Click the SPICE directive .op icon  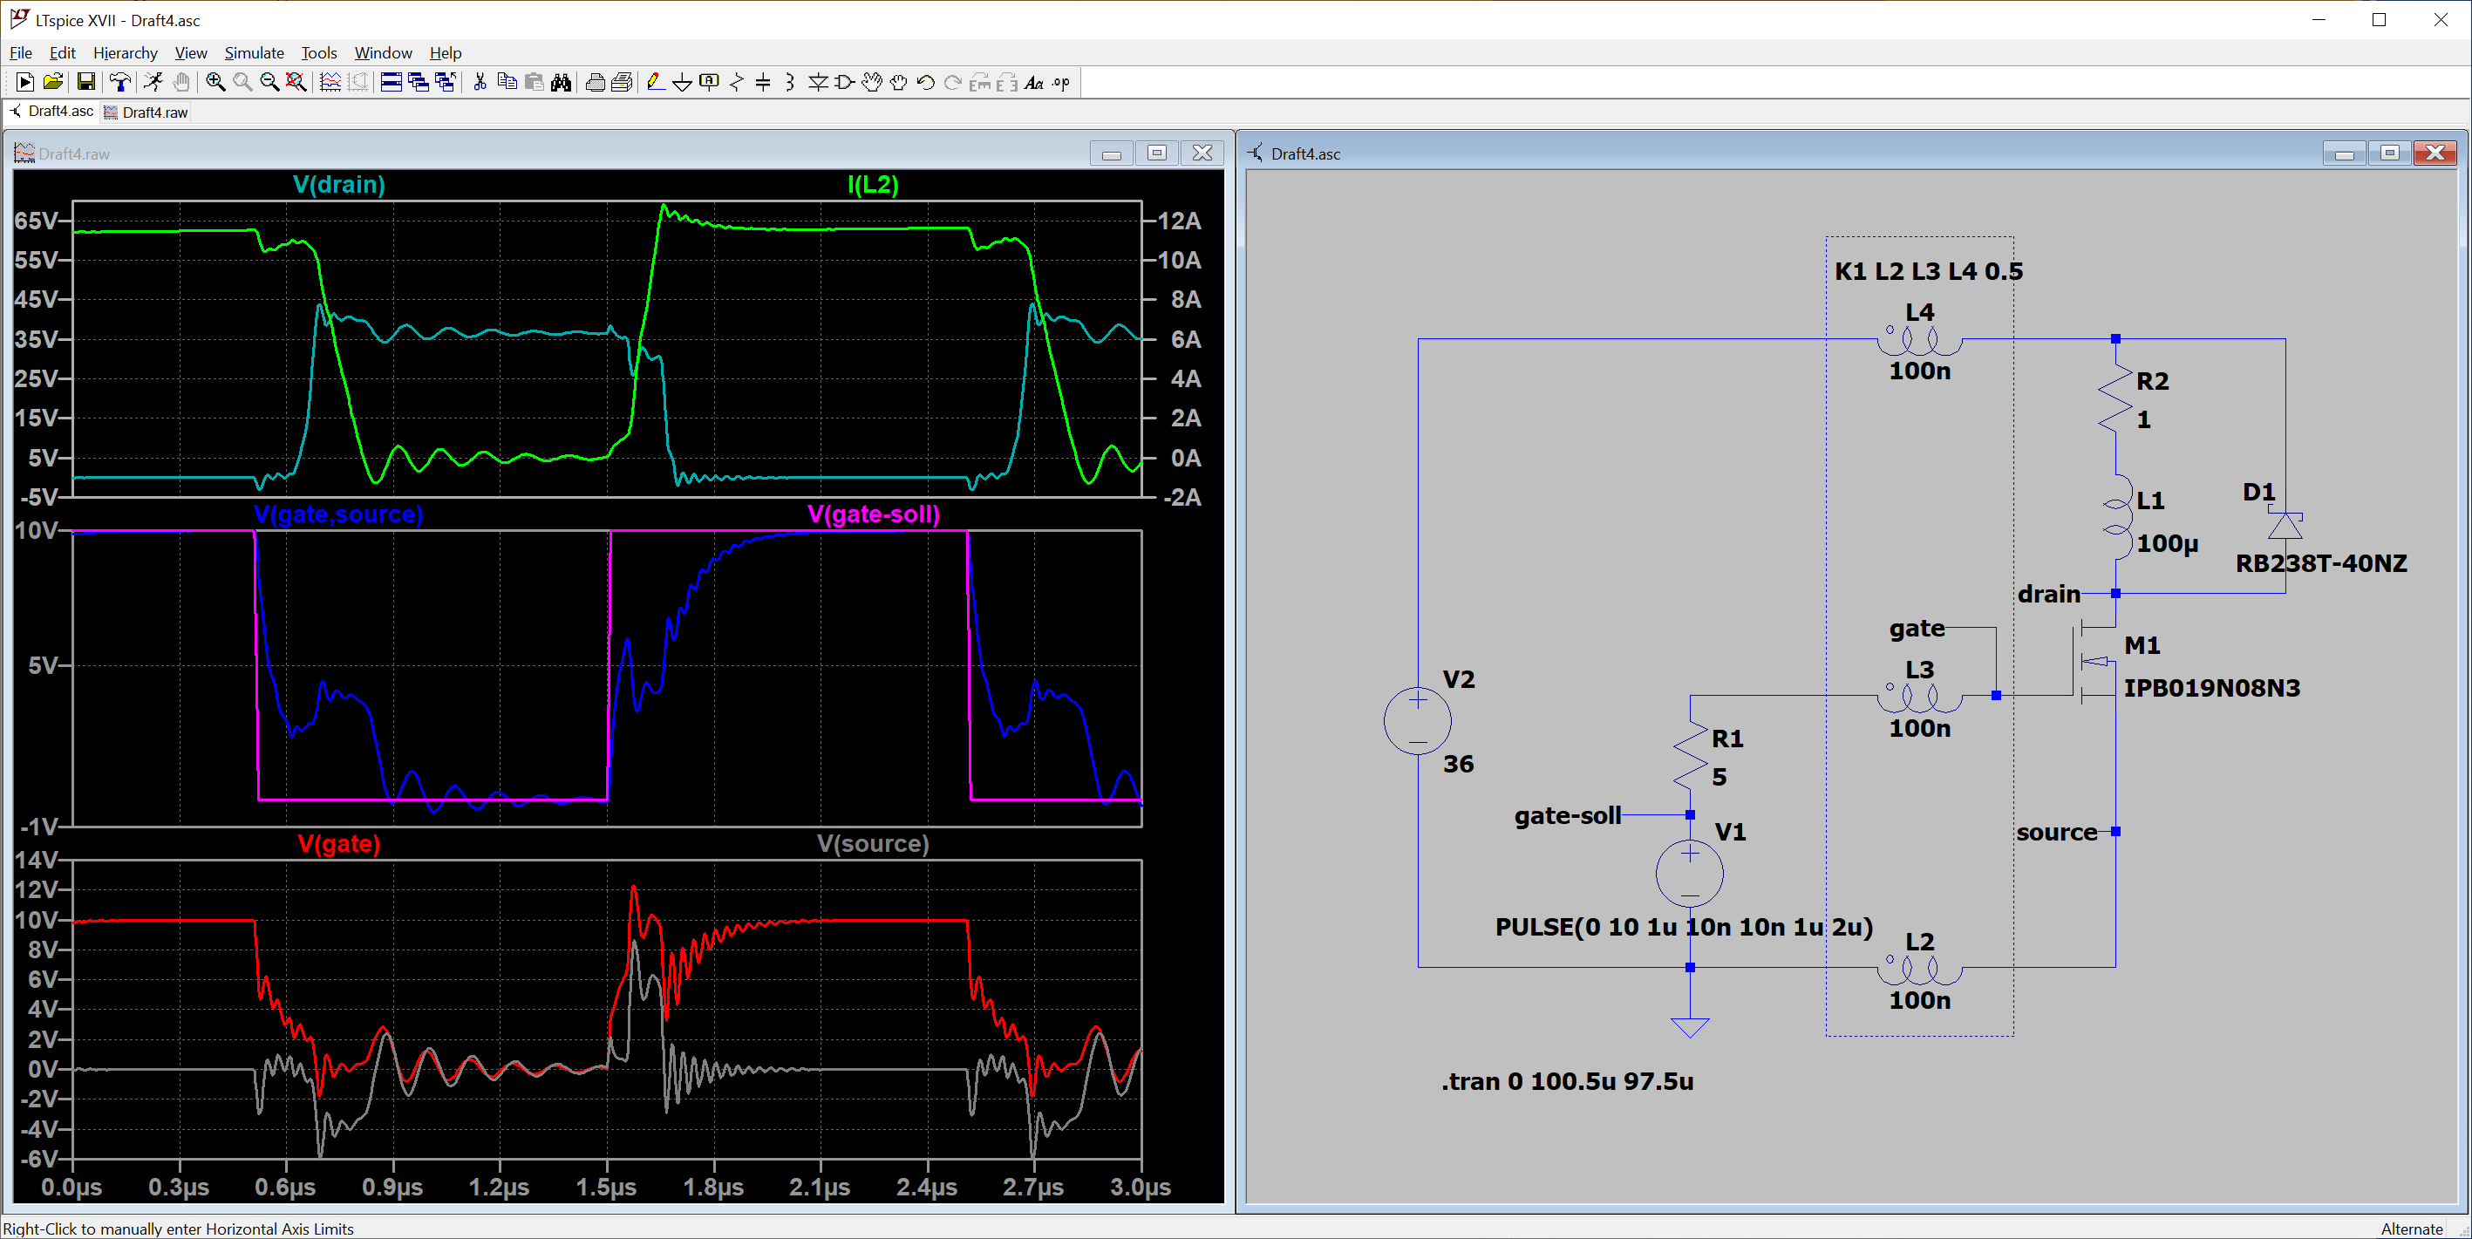click(1060, 83)
